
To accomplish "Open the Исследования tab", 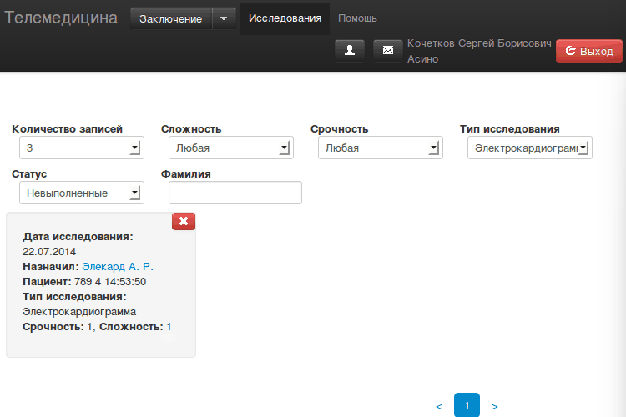I will (x=285, y=18).
